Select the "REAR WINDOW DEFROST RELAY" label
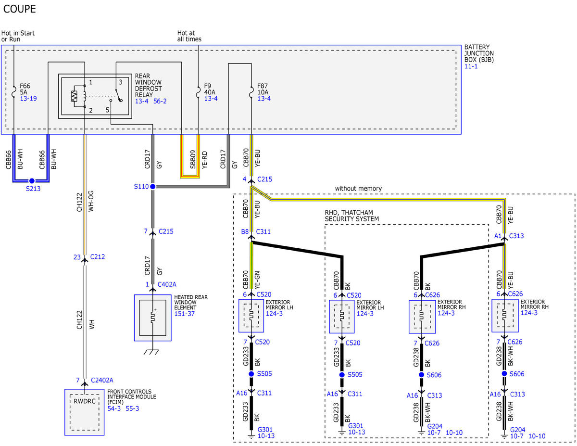The image size is (577, 446). (x=149, y=86)
